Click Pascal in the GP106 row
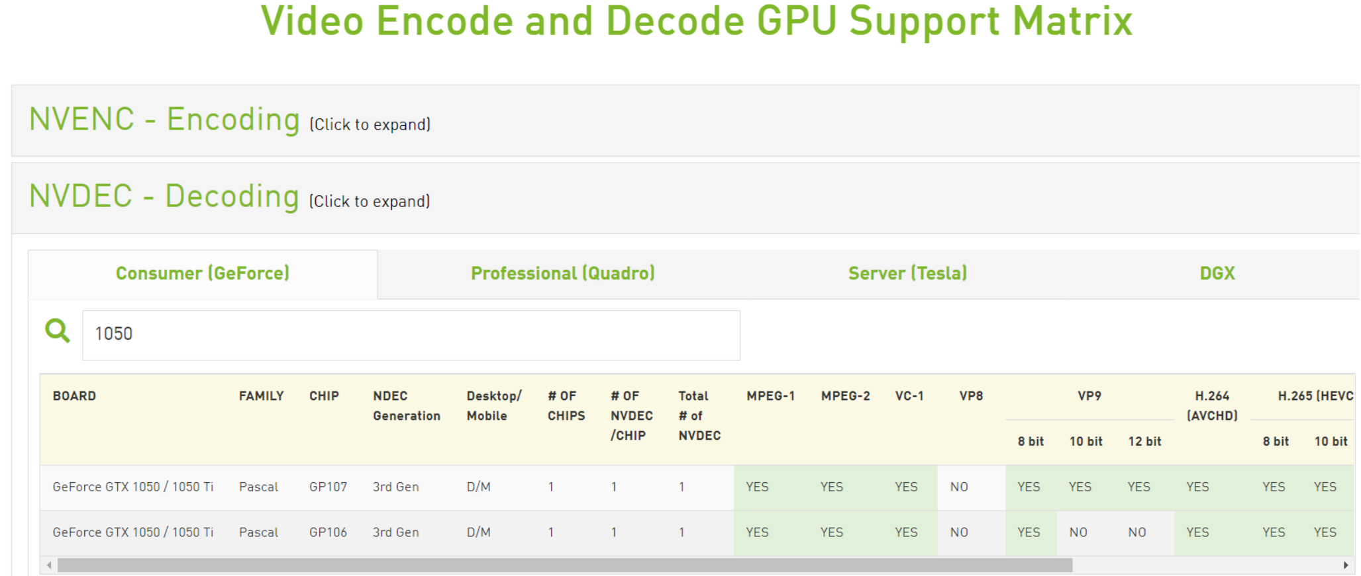Viewport: 1361px width, 576px height. (258, 533)
